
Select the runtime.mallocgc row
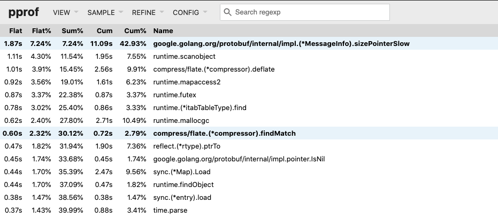click(249, 121)
